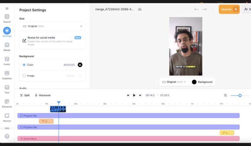Image resolution: width=251 pixels, height=146 pixels.
Task: Open the hamburger menu icon
Action: click(x=7, y=8)
